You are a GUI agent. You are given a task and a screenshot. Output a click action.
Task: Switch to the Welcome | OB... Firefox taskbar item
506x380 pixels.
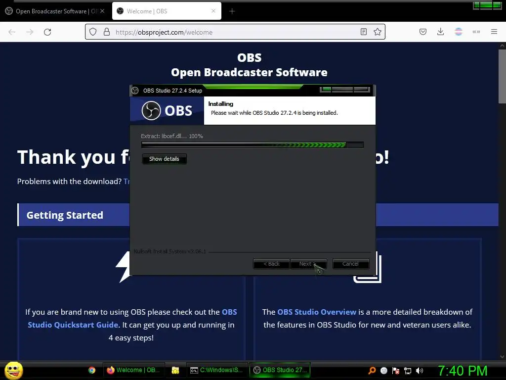click(x=133, y=370)
